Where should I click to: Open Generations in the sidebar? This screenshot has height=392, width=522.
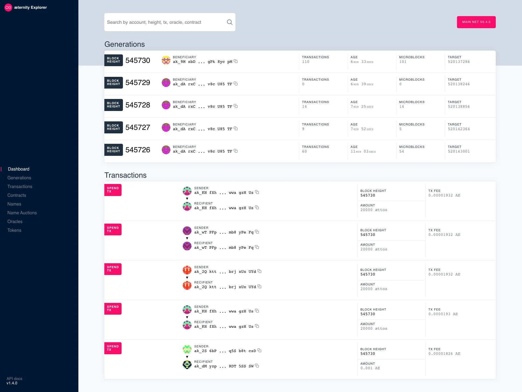click(19, 178)
